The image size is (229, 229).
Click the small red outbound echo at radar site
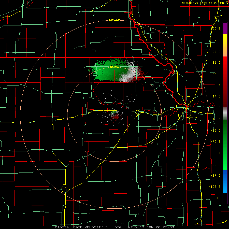tap(116, 117)
